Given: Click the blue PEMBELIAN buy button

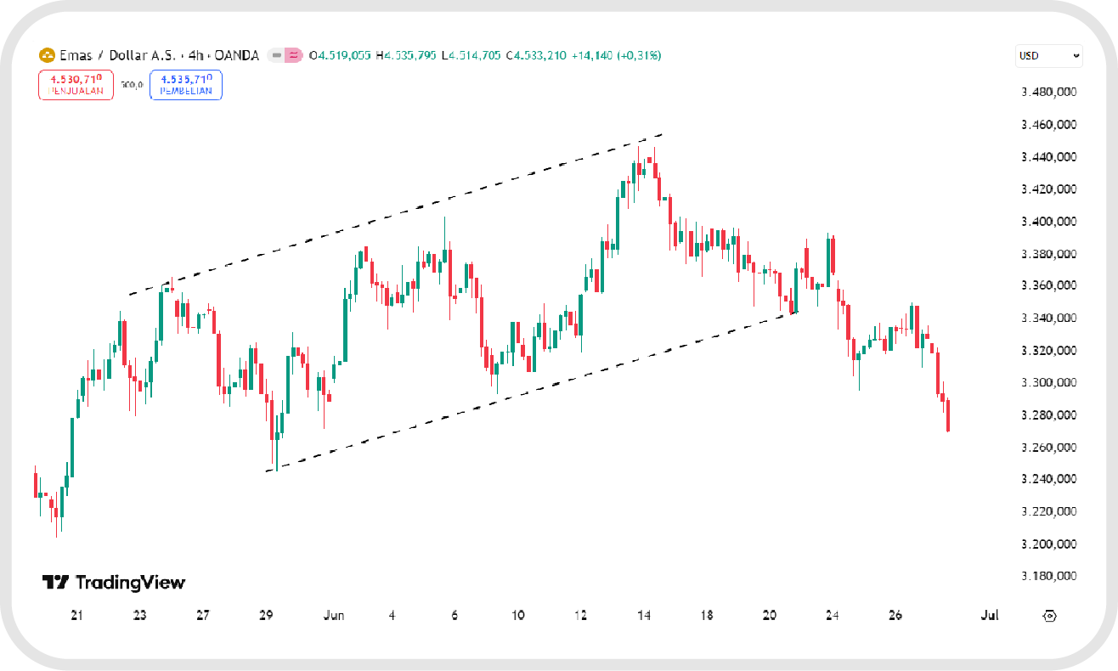Looking at the screenshot, I should point(186,85).
